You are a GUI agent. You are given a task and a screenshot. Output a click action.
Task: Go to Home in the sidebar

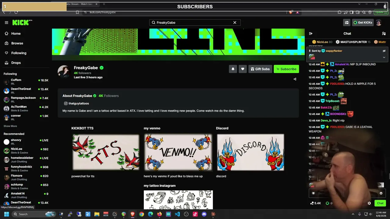click(x=16, y=33)
